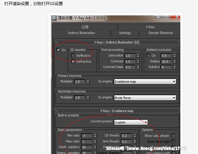Image resolution: width=198 pixels, height=154 pixels.
Task: Close the render settings window
Action: (176, 17)
